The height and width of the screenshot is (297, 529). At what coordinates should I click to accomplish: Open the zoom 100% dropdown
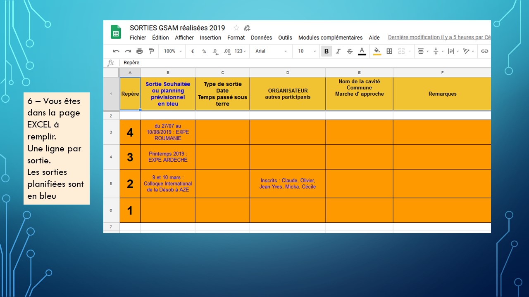click(173, 51)
